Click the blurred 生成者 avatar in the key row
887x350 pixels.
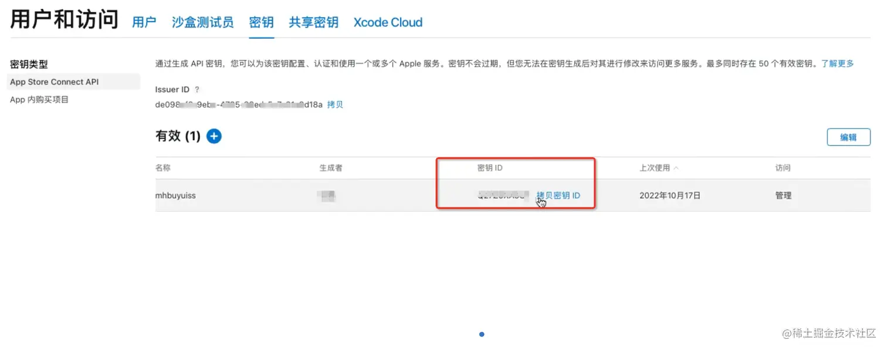(328, 195)
